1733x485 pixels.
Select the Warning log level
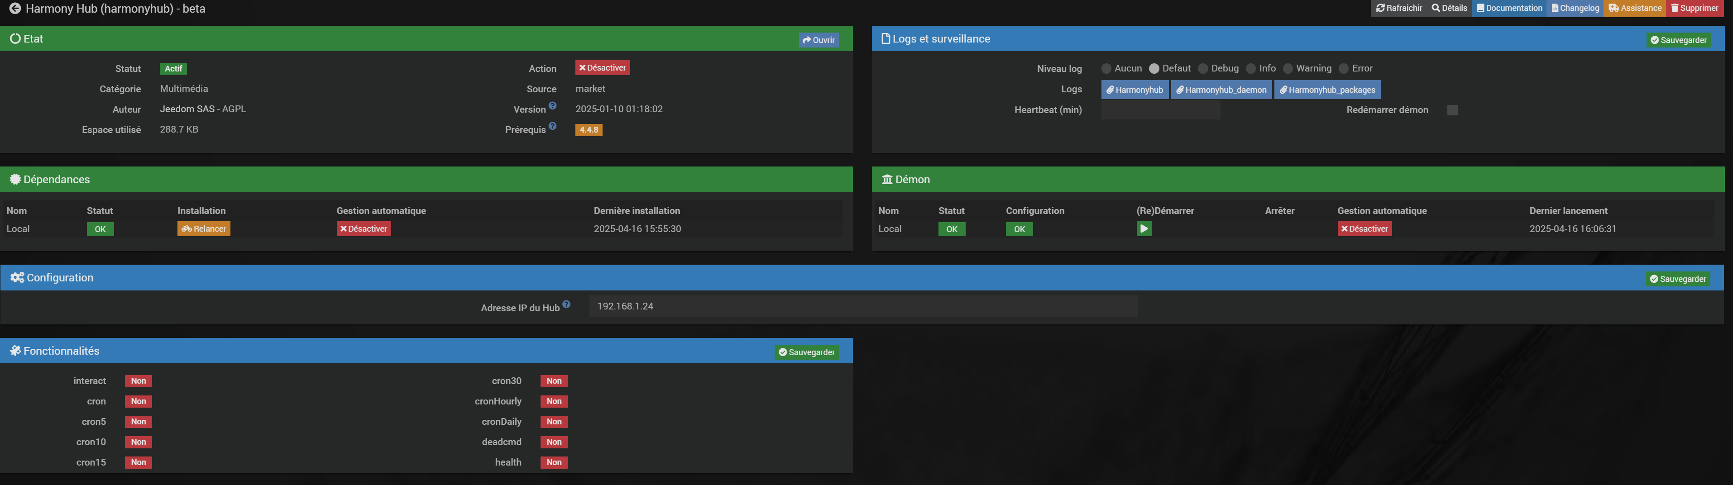[1288, 69]
